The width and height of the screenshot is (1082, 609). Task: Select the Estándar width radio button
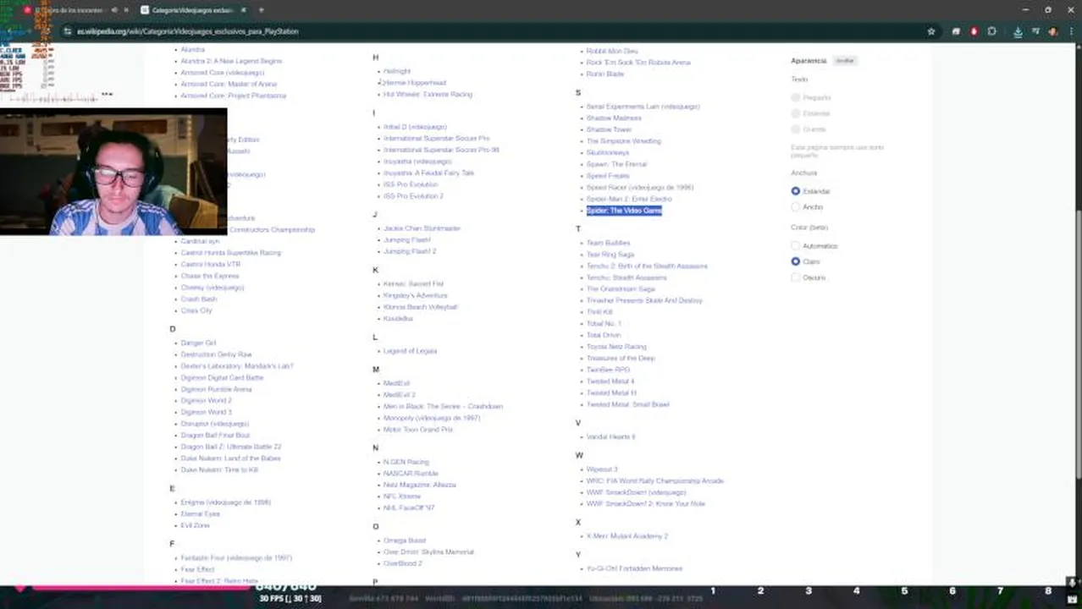(795, 191)
